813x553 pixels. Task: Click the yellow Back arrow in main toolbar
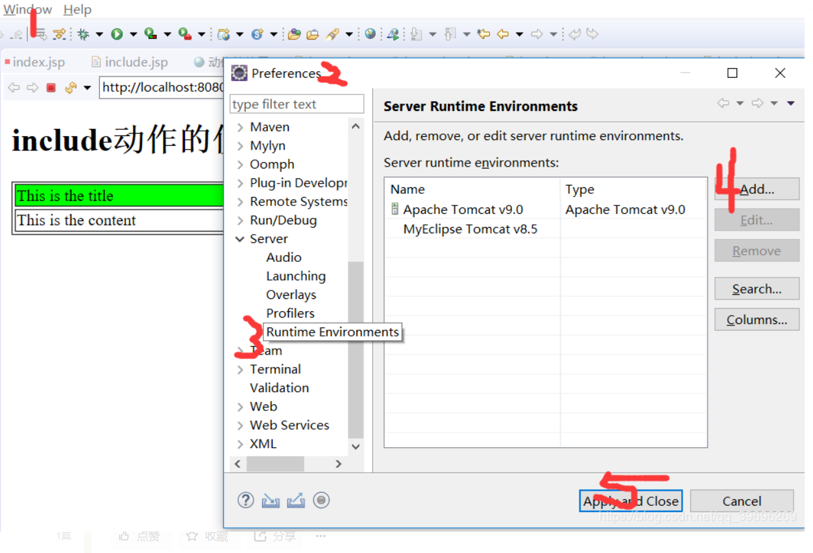tap(503, 34)
